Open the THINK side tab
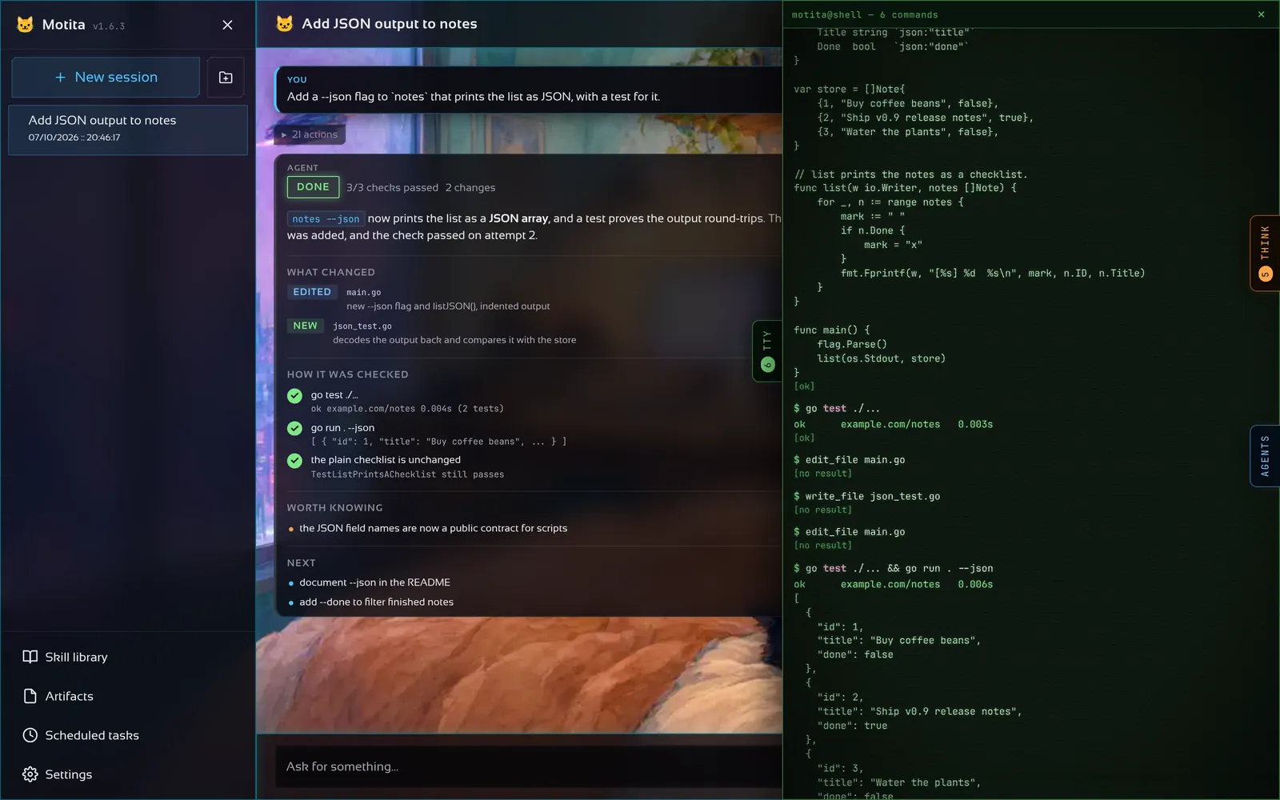 coord(1265,253)
